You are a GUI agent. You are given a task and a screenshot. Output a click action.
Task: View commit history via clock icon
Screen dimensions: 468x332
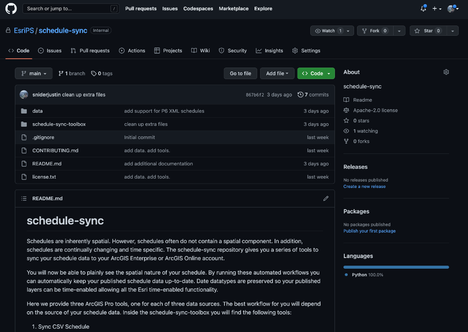click(x=301, y=94)
